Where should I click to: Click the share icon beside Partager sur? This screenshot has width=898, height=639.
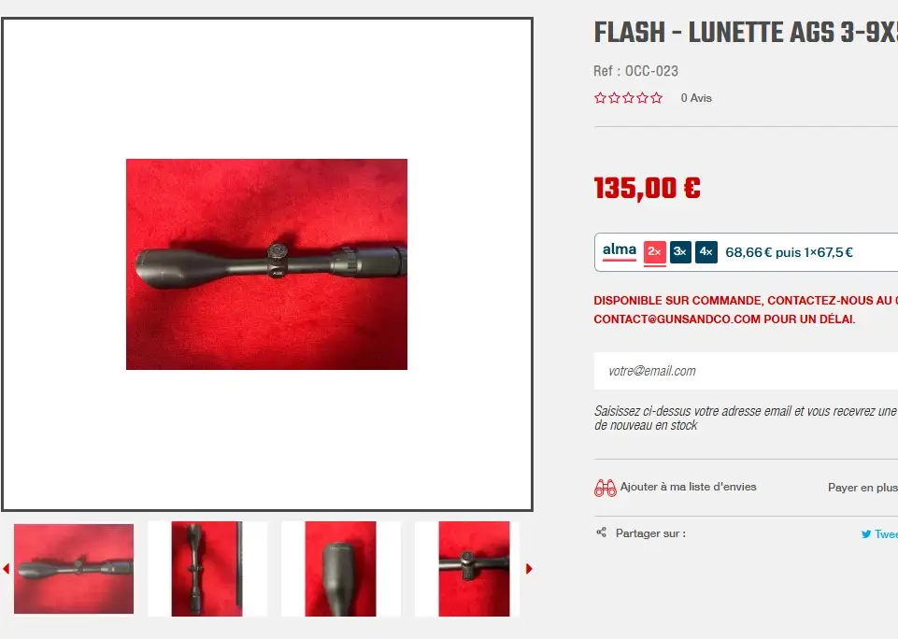click(x=601, y=532)
